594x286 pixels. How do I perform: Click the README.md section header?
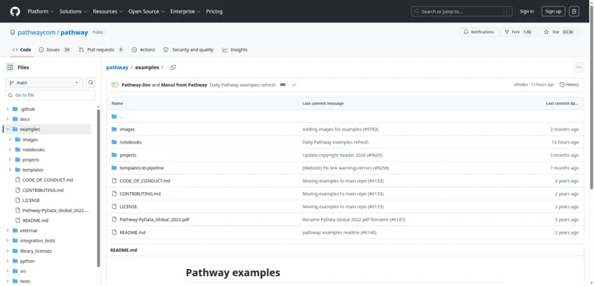pyautogui.click(x=124, y=250)
